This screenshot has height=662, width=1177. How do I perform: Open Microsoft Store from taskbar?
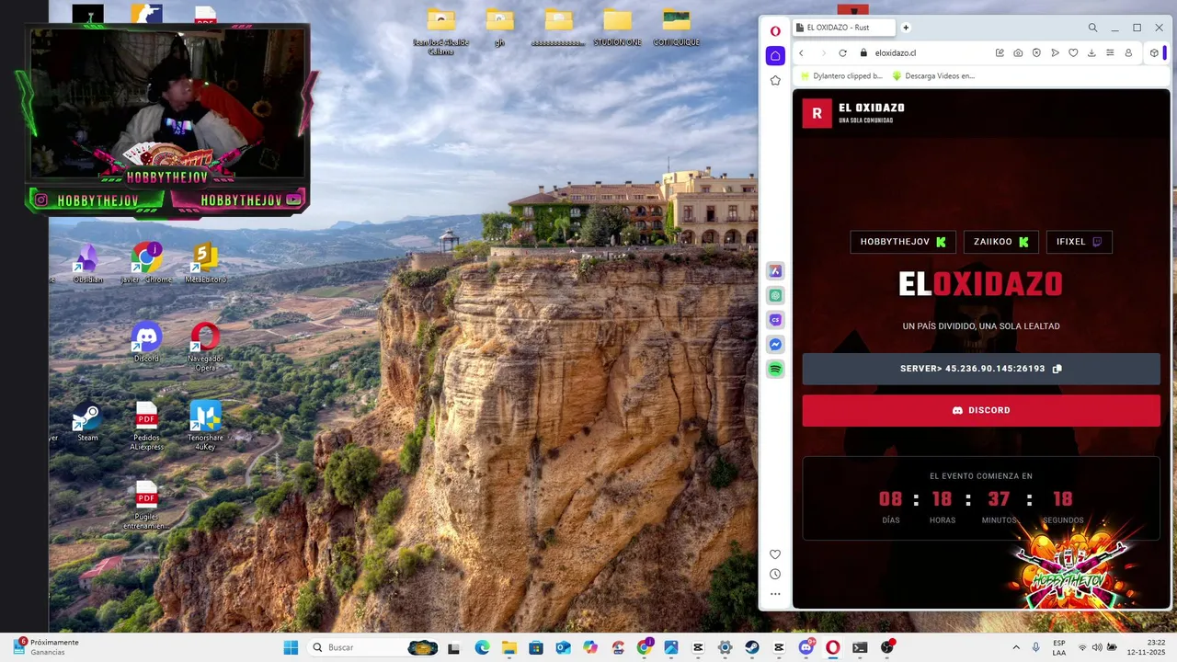click(536, 647)
